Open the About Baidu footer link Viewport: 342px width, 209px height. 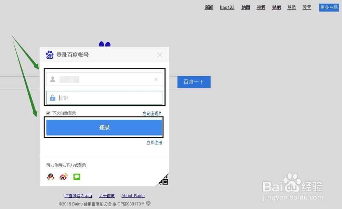[133, 195]
